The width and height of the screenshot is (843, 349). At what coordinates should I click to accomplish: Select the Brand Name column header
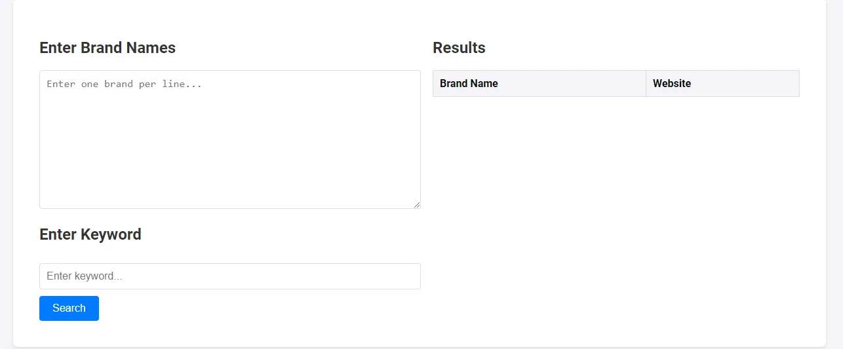[x=539, y=84]
